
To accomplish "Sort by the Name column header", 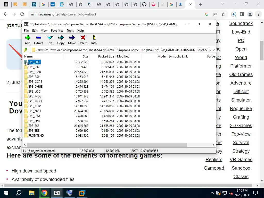I will click(x=44, y=56).
